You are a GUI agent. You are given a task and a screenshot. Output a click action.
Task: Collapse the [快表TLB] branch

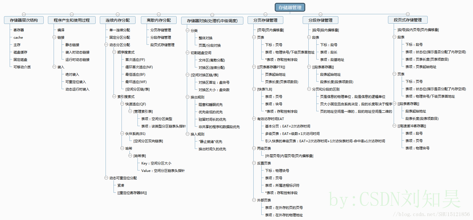254,89
